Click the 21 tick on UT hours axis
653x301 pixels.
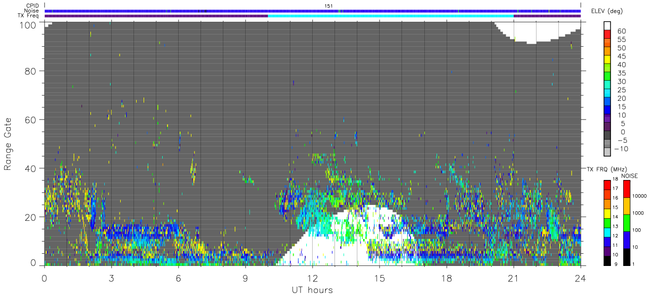coord(513,277)
